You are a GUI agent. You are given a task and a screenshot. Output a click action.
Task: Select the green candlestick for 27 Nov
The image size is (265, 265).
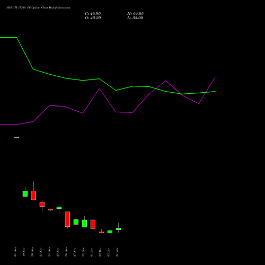coord(76,222)
